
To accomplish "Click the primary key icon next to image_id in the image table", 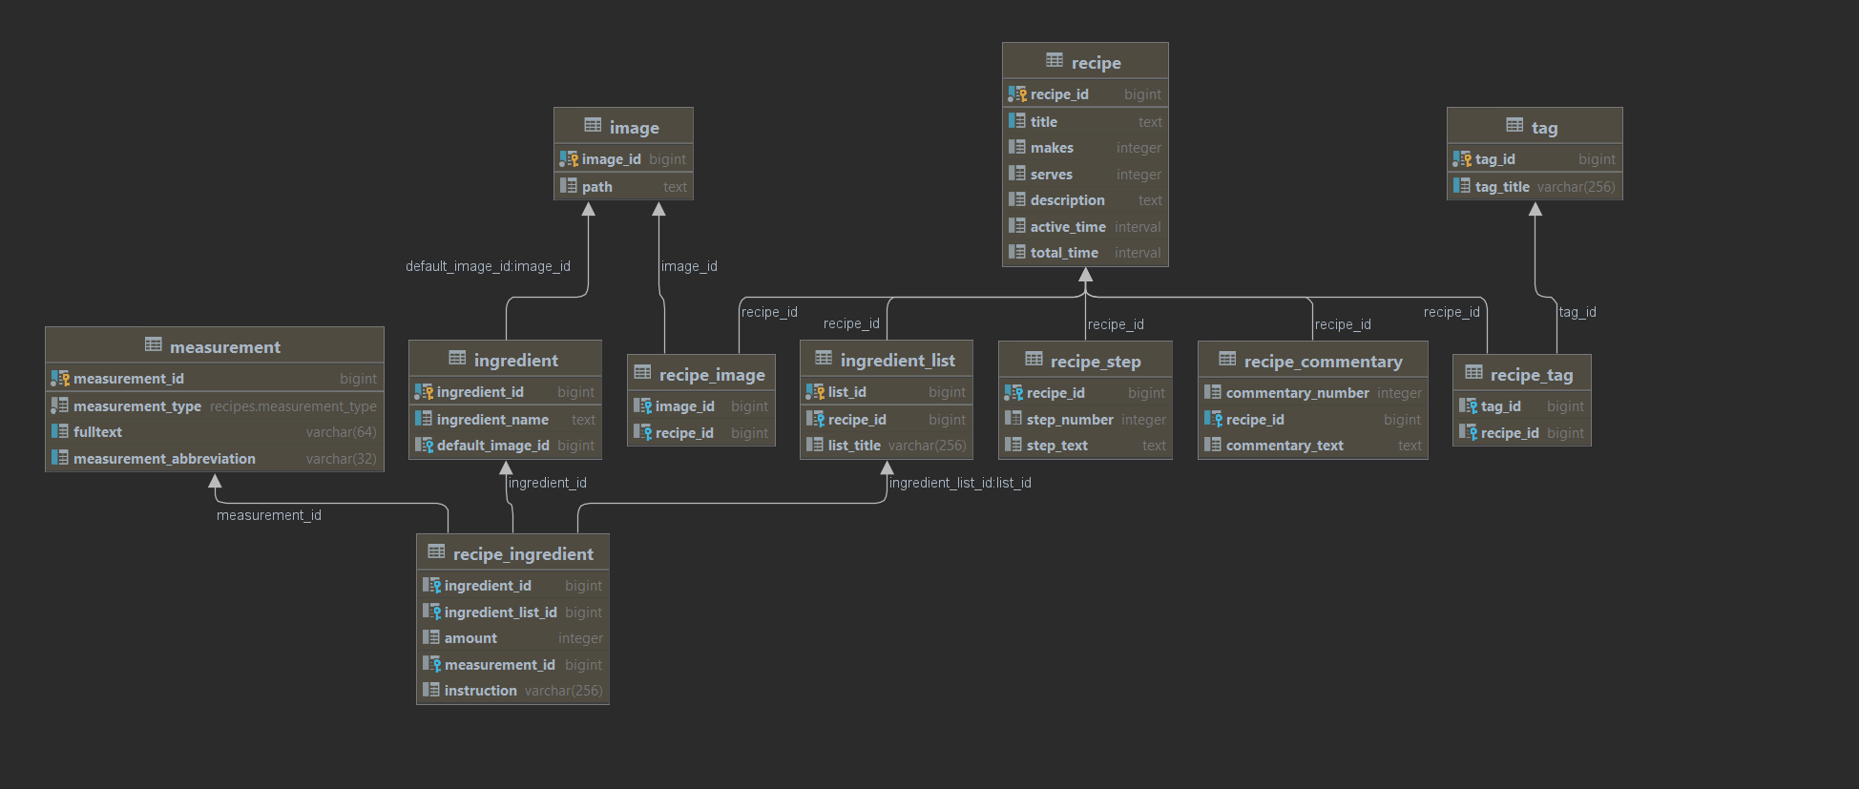I will click(569, 158).
